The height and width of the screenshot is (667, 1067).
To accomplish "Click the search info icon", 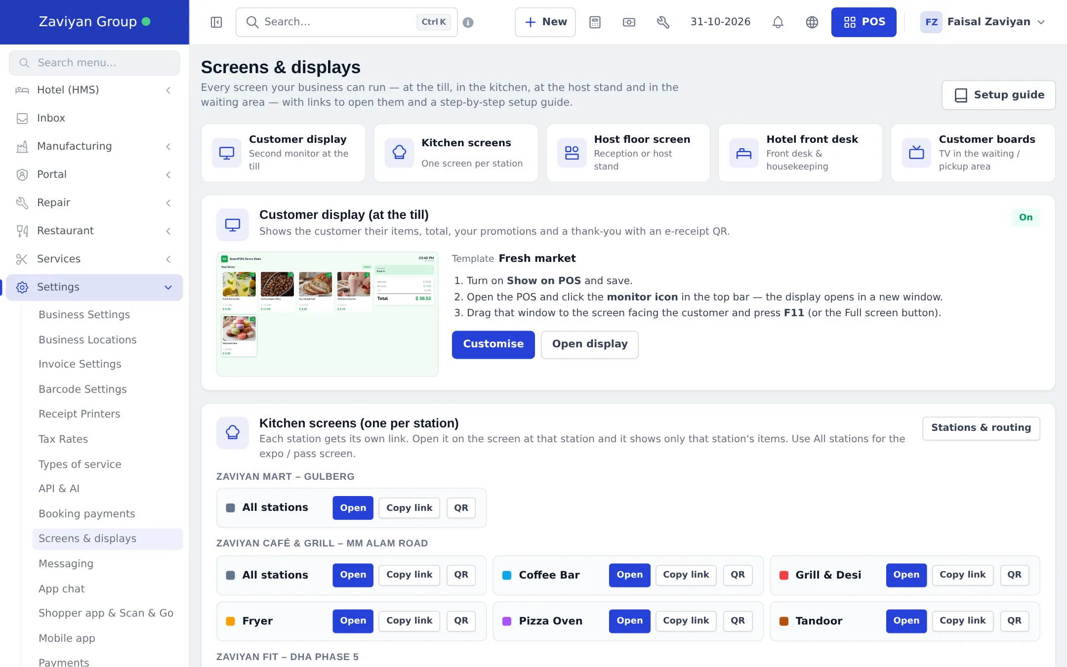I will (x=468, y=22).
